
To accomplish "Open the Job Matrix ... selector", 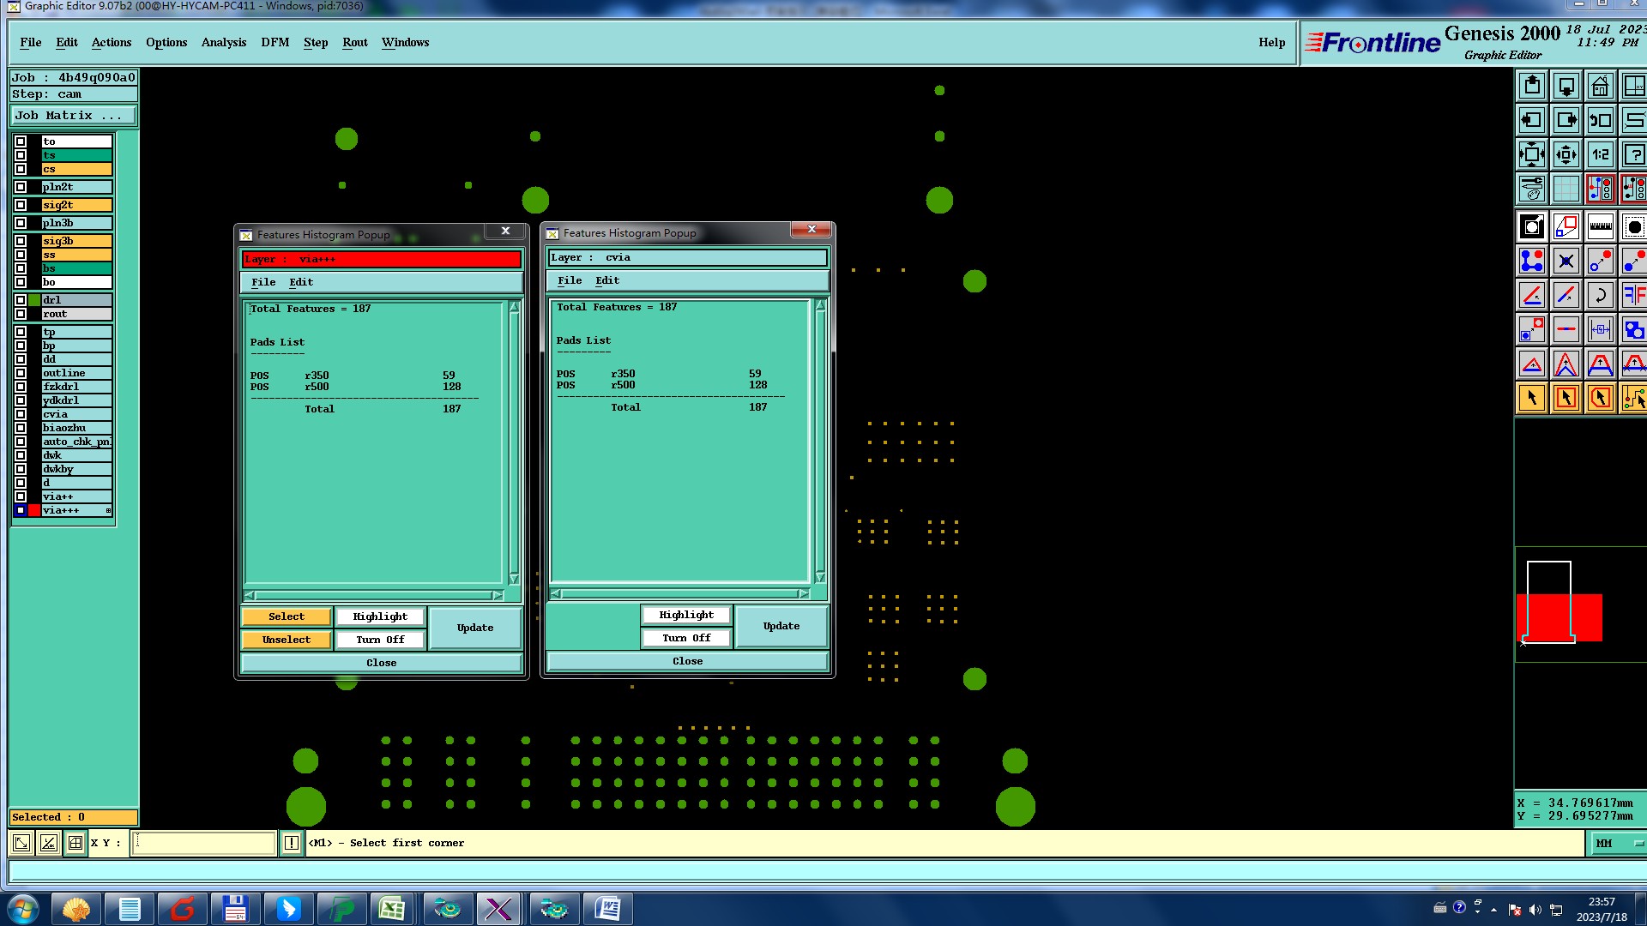I will 73,116.
